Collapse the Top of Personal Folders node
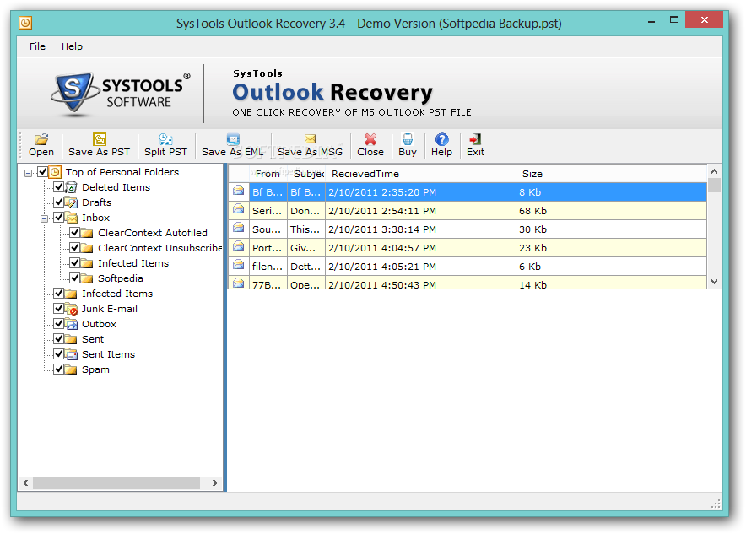The image size is (746, 534). (28, 173)
